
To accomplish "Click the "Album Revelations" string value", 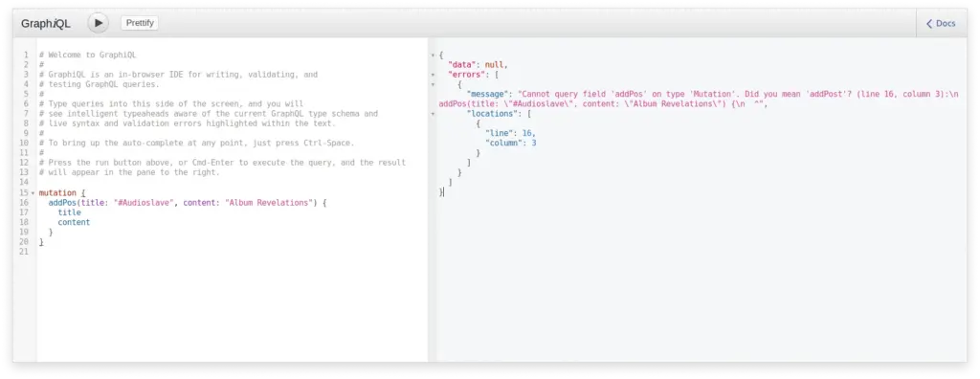I will (269, 203).
